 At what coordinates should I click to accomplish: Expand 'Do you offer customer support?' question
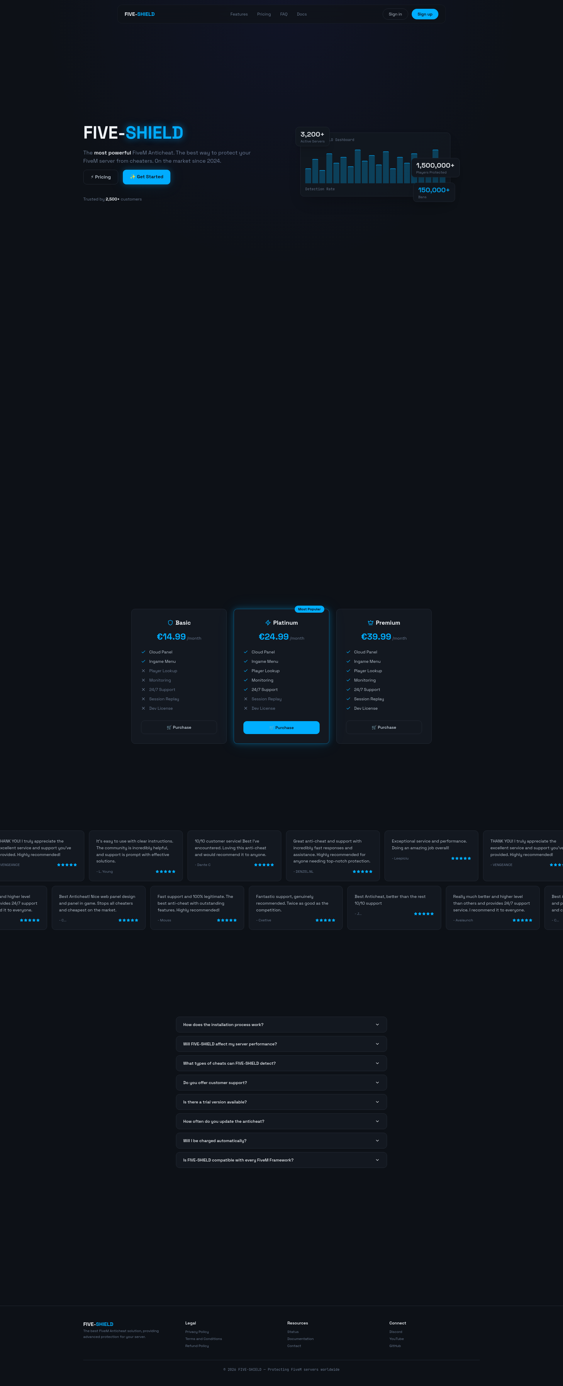(281, 1083)
